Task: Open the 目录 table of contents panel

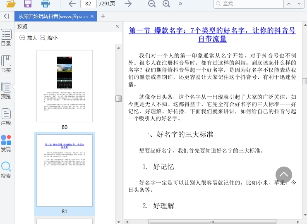Action: pos(6,38)
